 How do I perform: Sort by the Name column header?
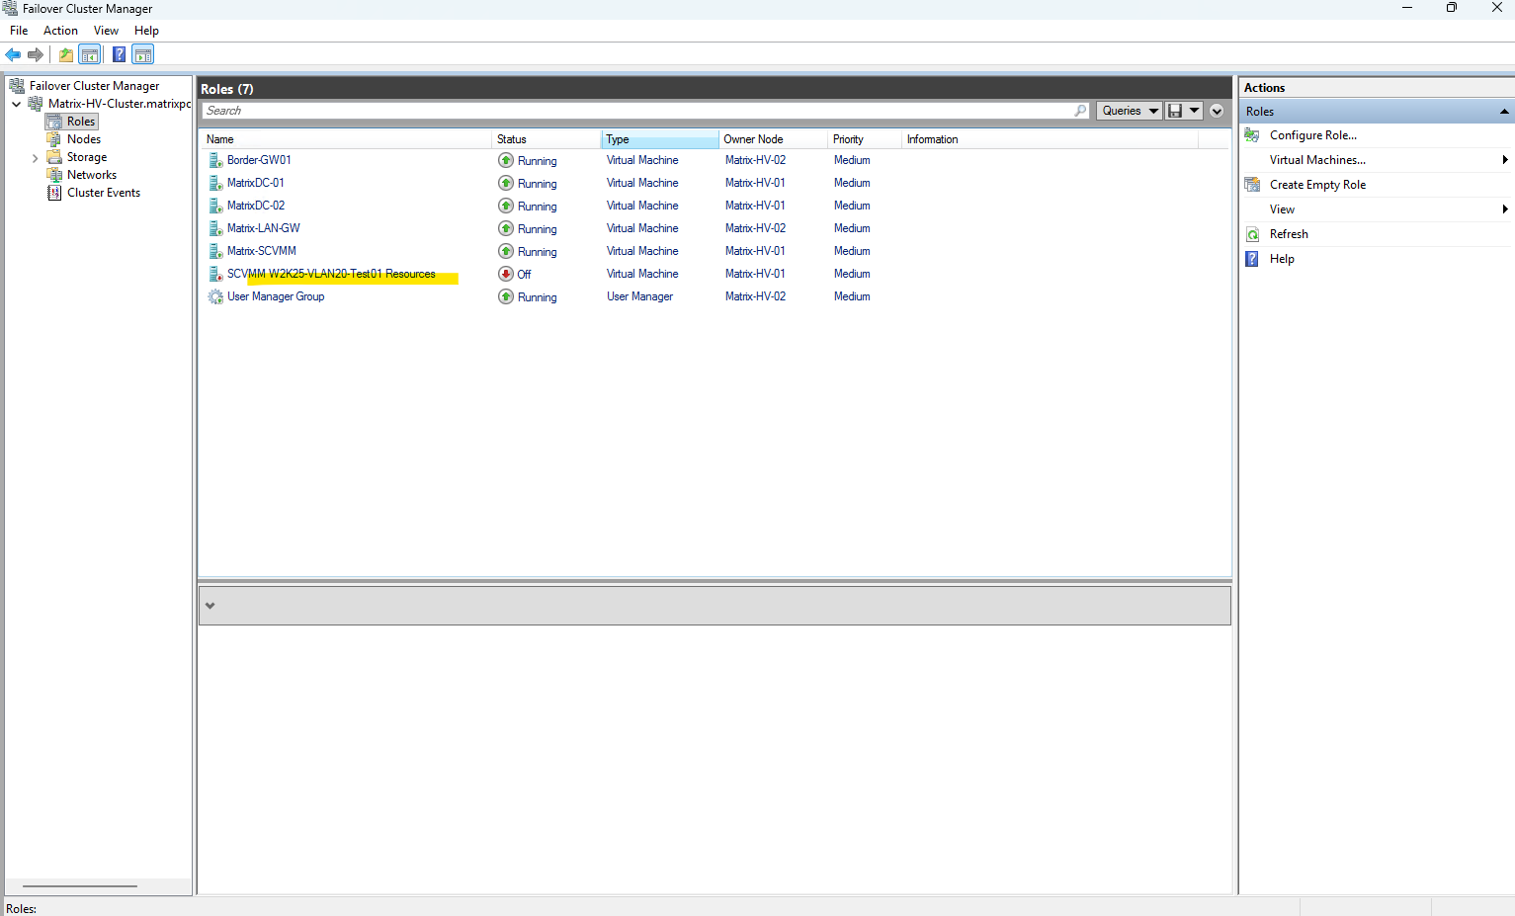click(347, 139)
